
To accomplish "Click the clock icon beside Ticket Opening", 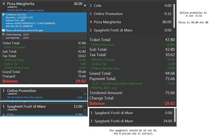I will [x=3, y=35].
